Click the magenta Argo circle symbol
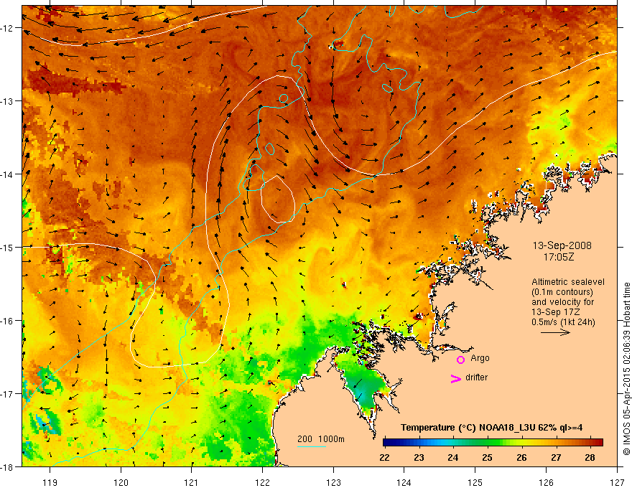 tap(460, 360)
